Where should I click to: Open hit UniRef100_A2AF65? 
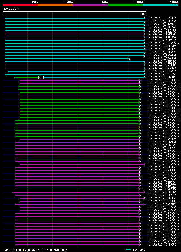point(162,189)
